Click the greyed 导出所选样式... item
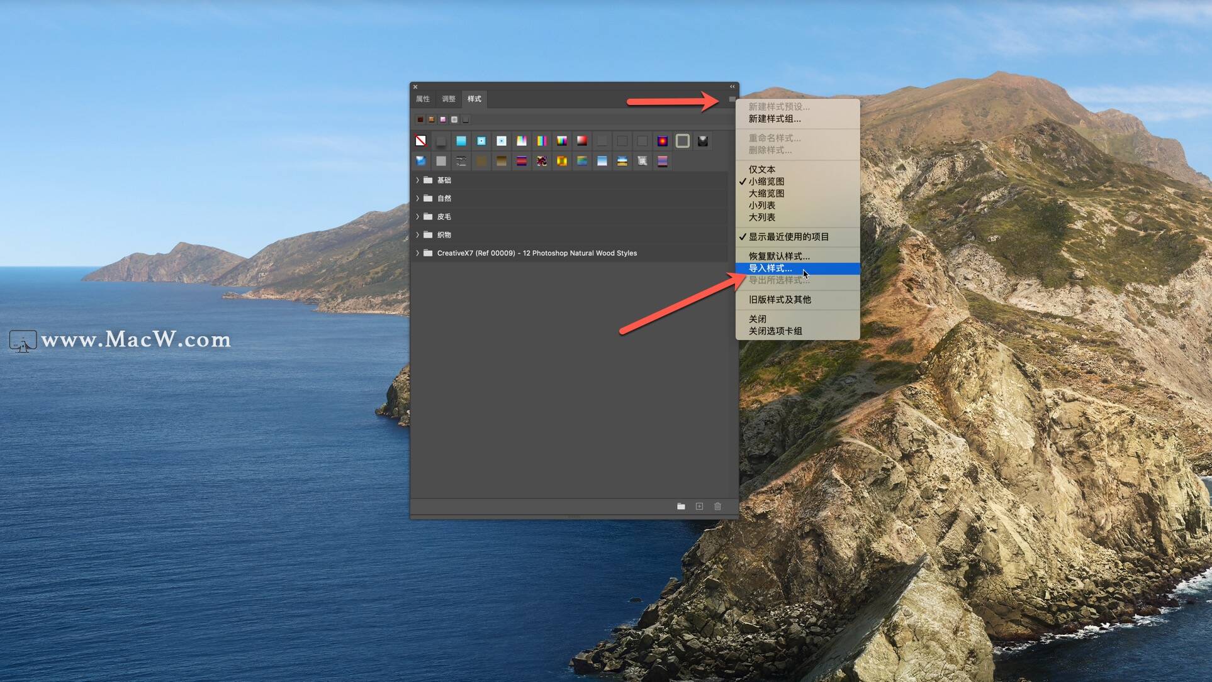Screen dimensions: 1212x682 pyautogui.click(x=797, y=280)
